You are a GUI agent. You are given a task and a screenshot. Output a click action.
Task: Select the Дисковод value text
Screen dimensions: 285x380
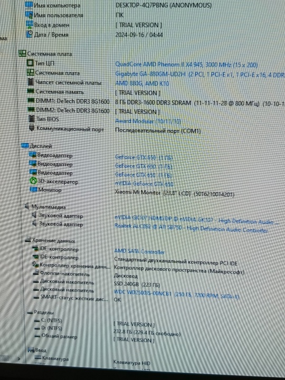click(x=126, y=276)
